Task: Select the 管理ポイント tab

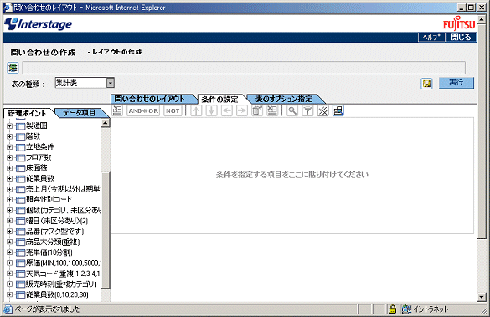Action: click(x=28, y=113)
